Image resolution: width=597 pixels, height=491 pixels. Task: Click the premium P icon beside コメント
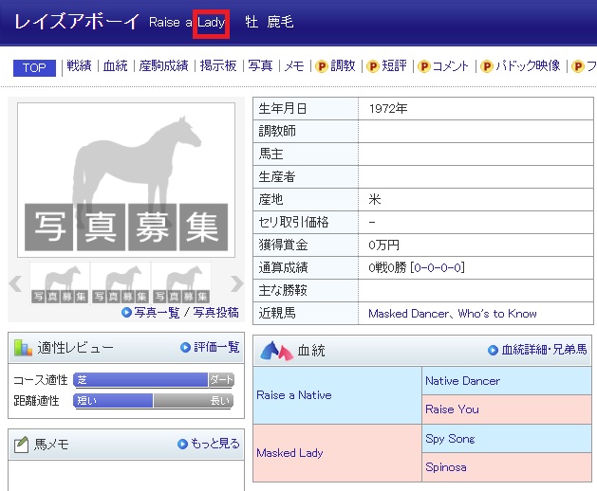pyautogui.click(x=423, y=66)
